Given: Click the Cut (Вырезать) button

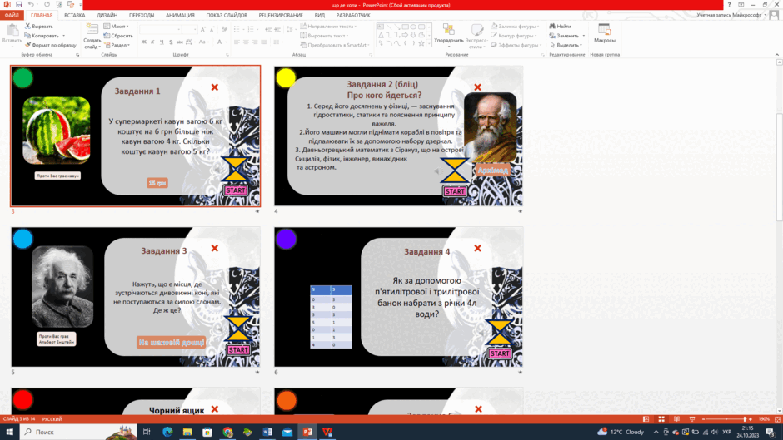Looking at the screenshot, I should (x=39, y=26).
